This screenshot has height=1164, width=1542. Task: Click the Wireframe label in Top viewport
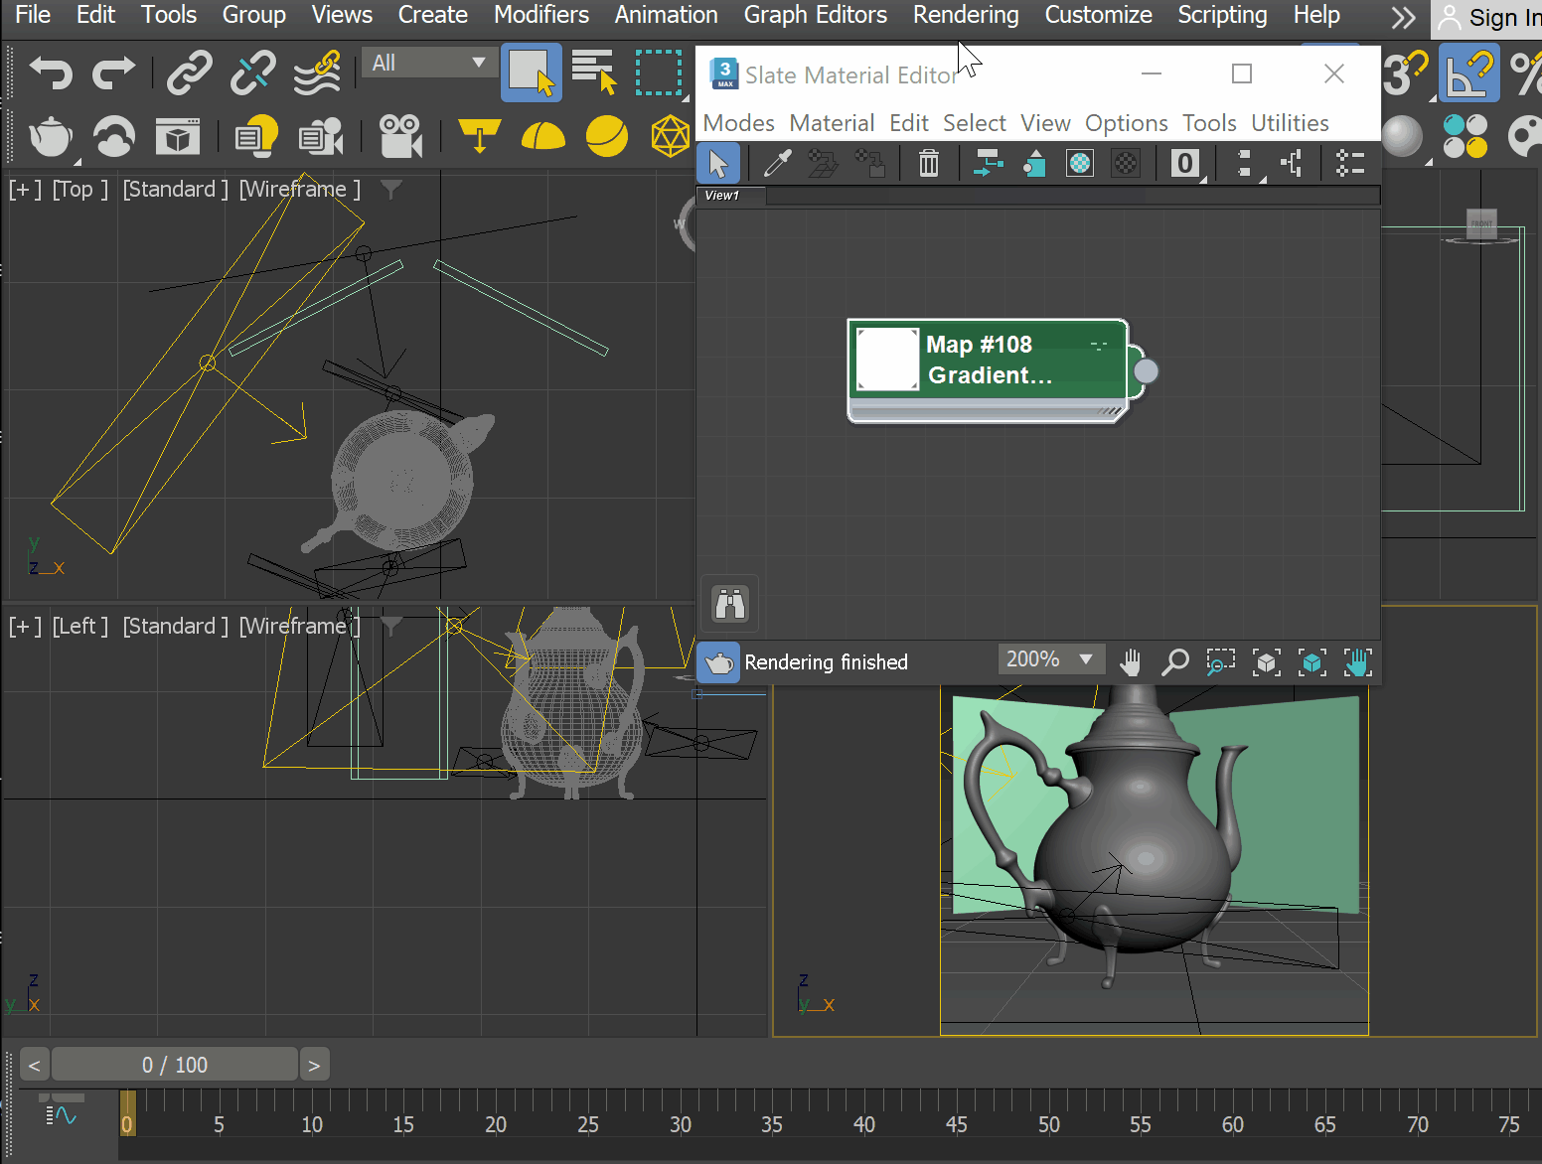[299, 189]
